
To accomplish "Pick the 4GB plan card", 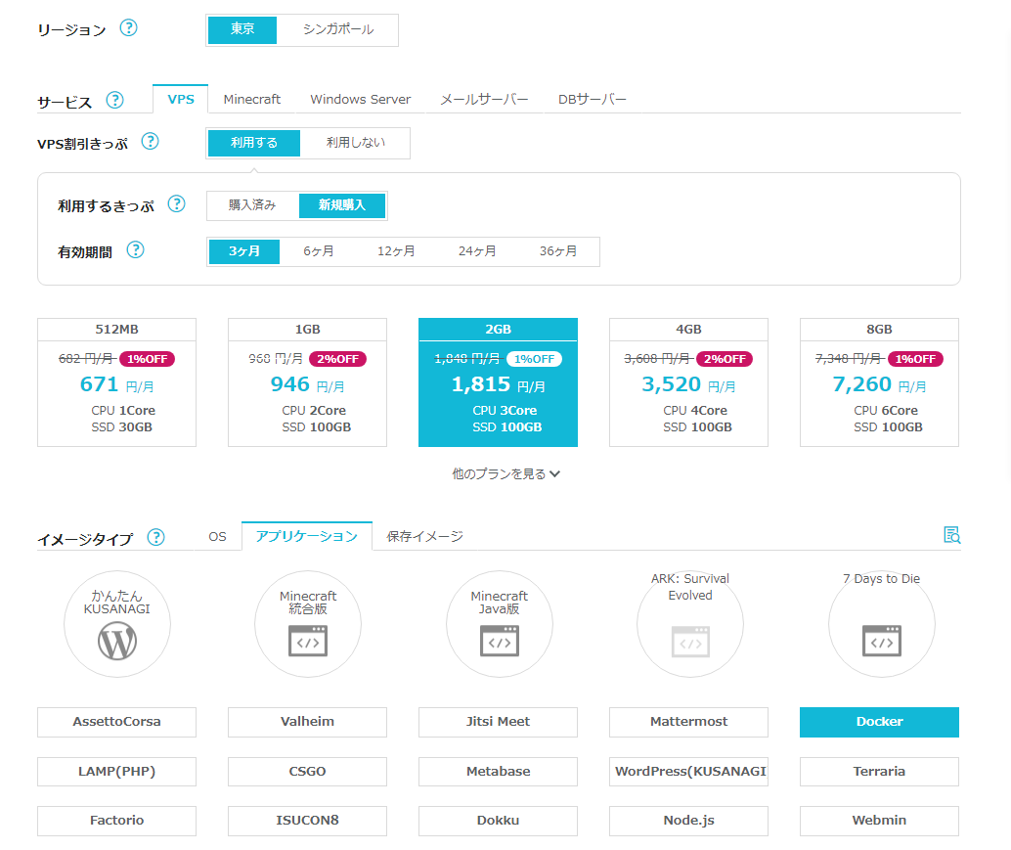I will (688, 381).
